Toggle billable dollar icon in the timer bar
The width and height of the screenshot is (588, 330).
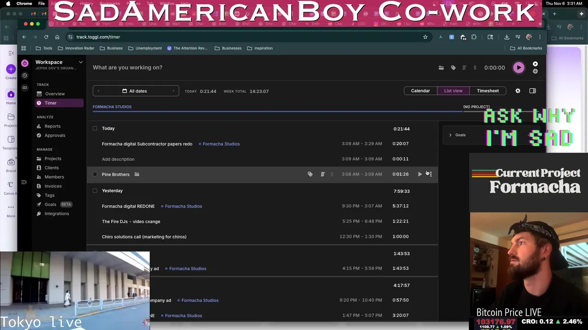475,68
